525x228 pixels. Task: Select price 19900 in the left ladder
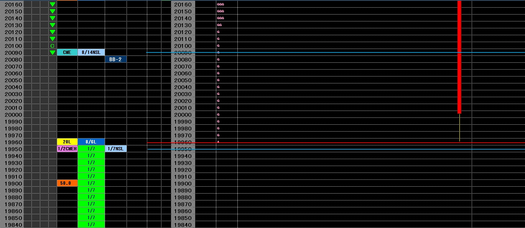[x=13, y=184]
